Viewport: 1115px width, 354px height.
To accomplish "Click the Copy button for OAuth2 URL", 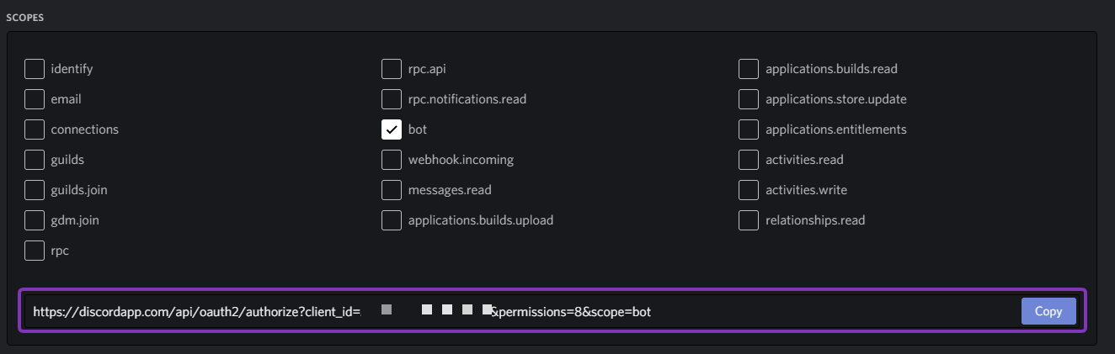I will (x=1048, y=311).
